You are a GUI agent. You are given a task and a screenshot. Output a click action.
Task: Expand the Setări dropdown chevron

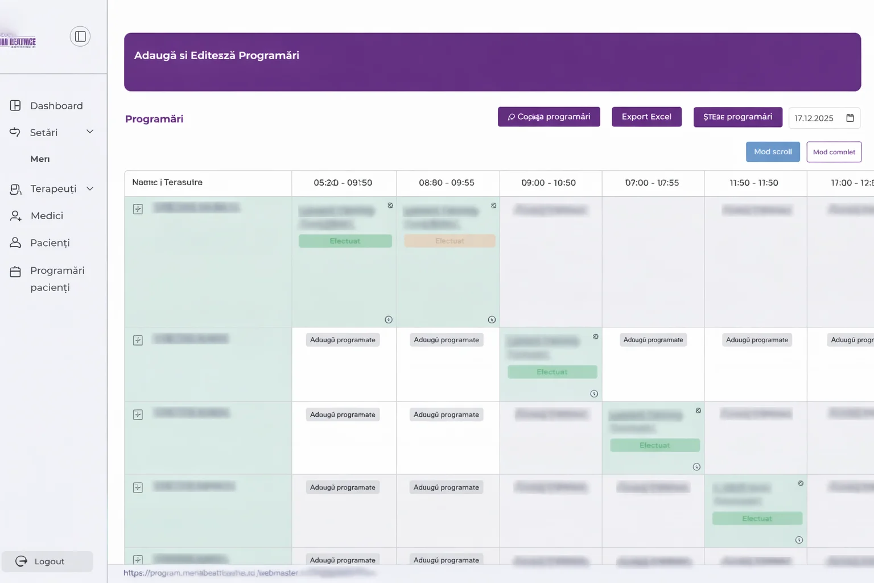[x=90, y=132]
